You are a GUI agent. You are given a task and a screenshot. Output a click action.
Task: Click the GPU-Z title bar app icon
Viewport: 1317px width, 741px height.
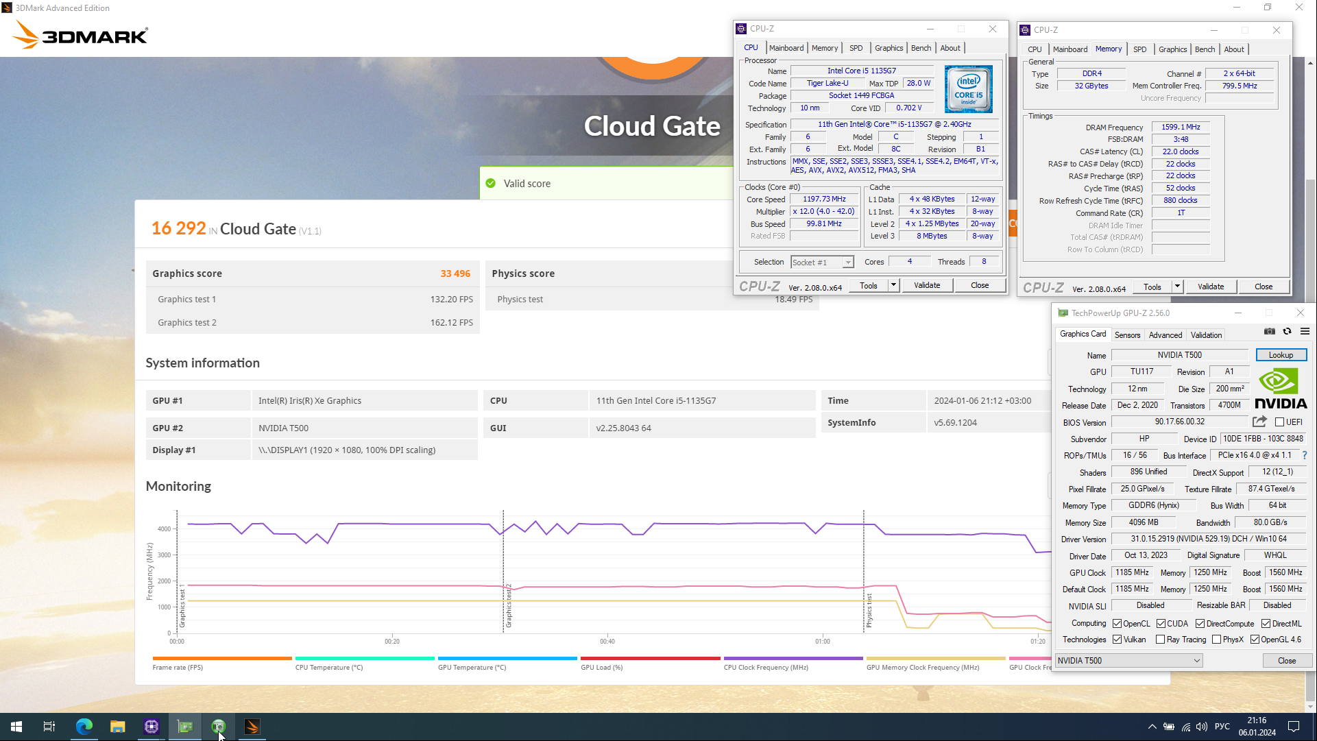[x=1063, y=313]
